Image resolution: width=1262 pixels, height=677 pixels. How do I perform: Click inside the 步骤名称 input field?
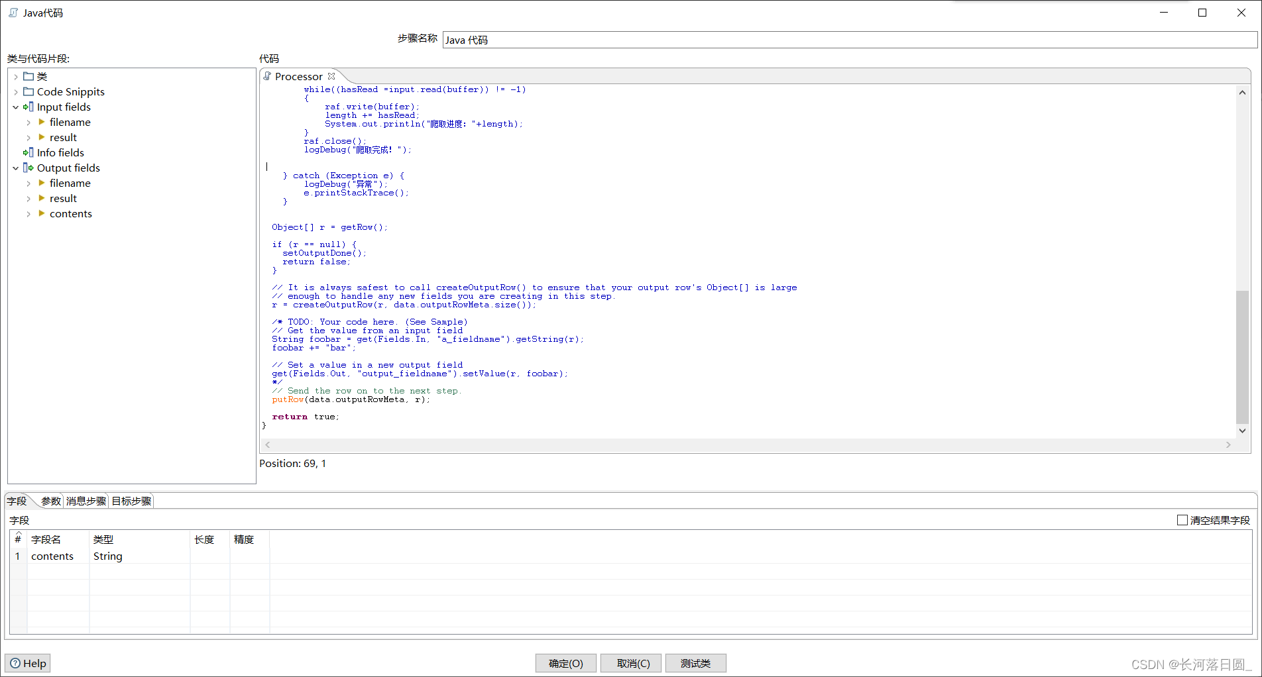(x=597, y=40)
